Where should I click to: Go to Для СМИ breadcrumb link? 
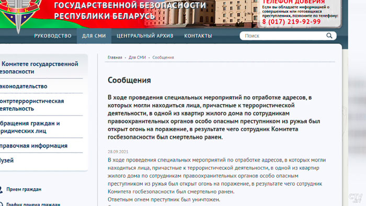point(137,58)
